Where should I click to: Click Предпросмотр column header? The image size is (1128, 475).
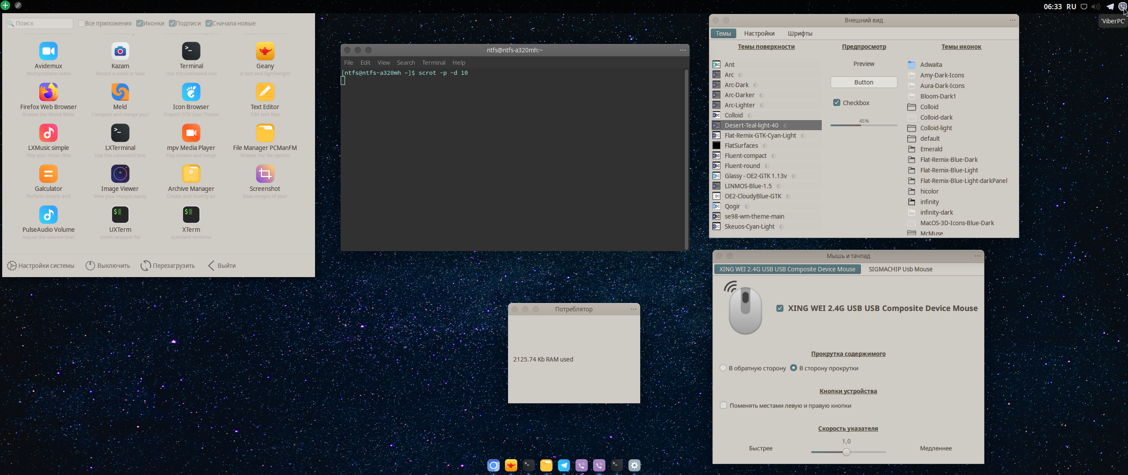(863, 47)
